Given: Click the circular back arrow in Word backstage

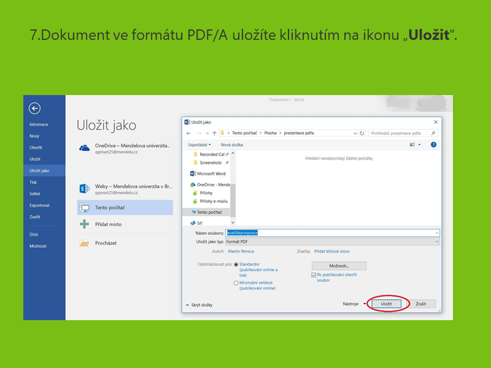Looking at the screenshot, I should coord(34,108).
